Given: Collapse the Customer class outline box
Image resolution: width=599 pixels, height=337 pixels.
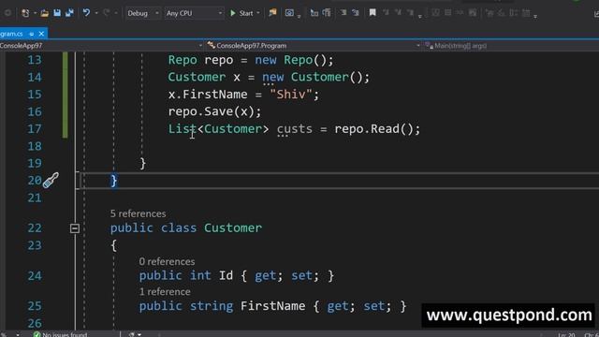Looking at the screenshot, I should (x=75, y=228).
